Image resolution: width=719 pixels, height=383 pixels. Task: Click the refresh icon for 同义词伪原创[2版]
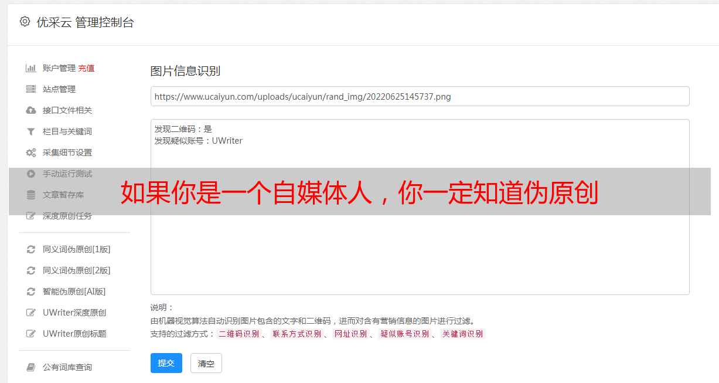[31, 270]
